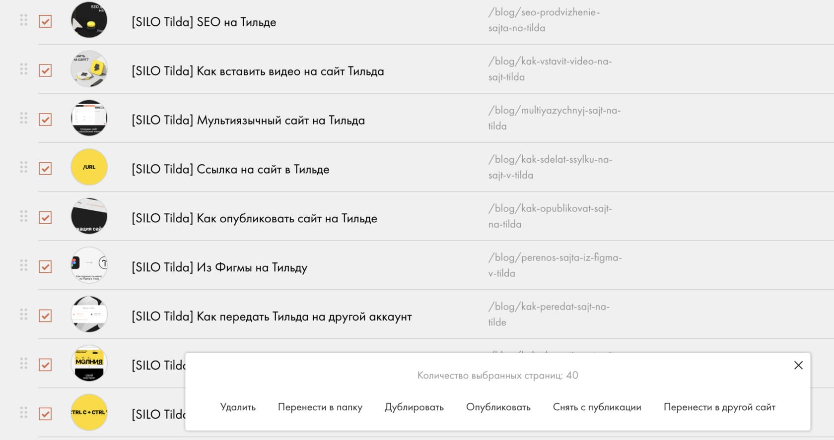Choose Перенести в другой сайт

(719, 407)
